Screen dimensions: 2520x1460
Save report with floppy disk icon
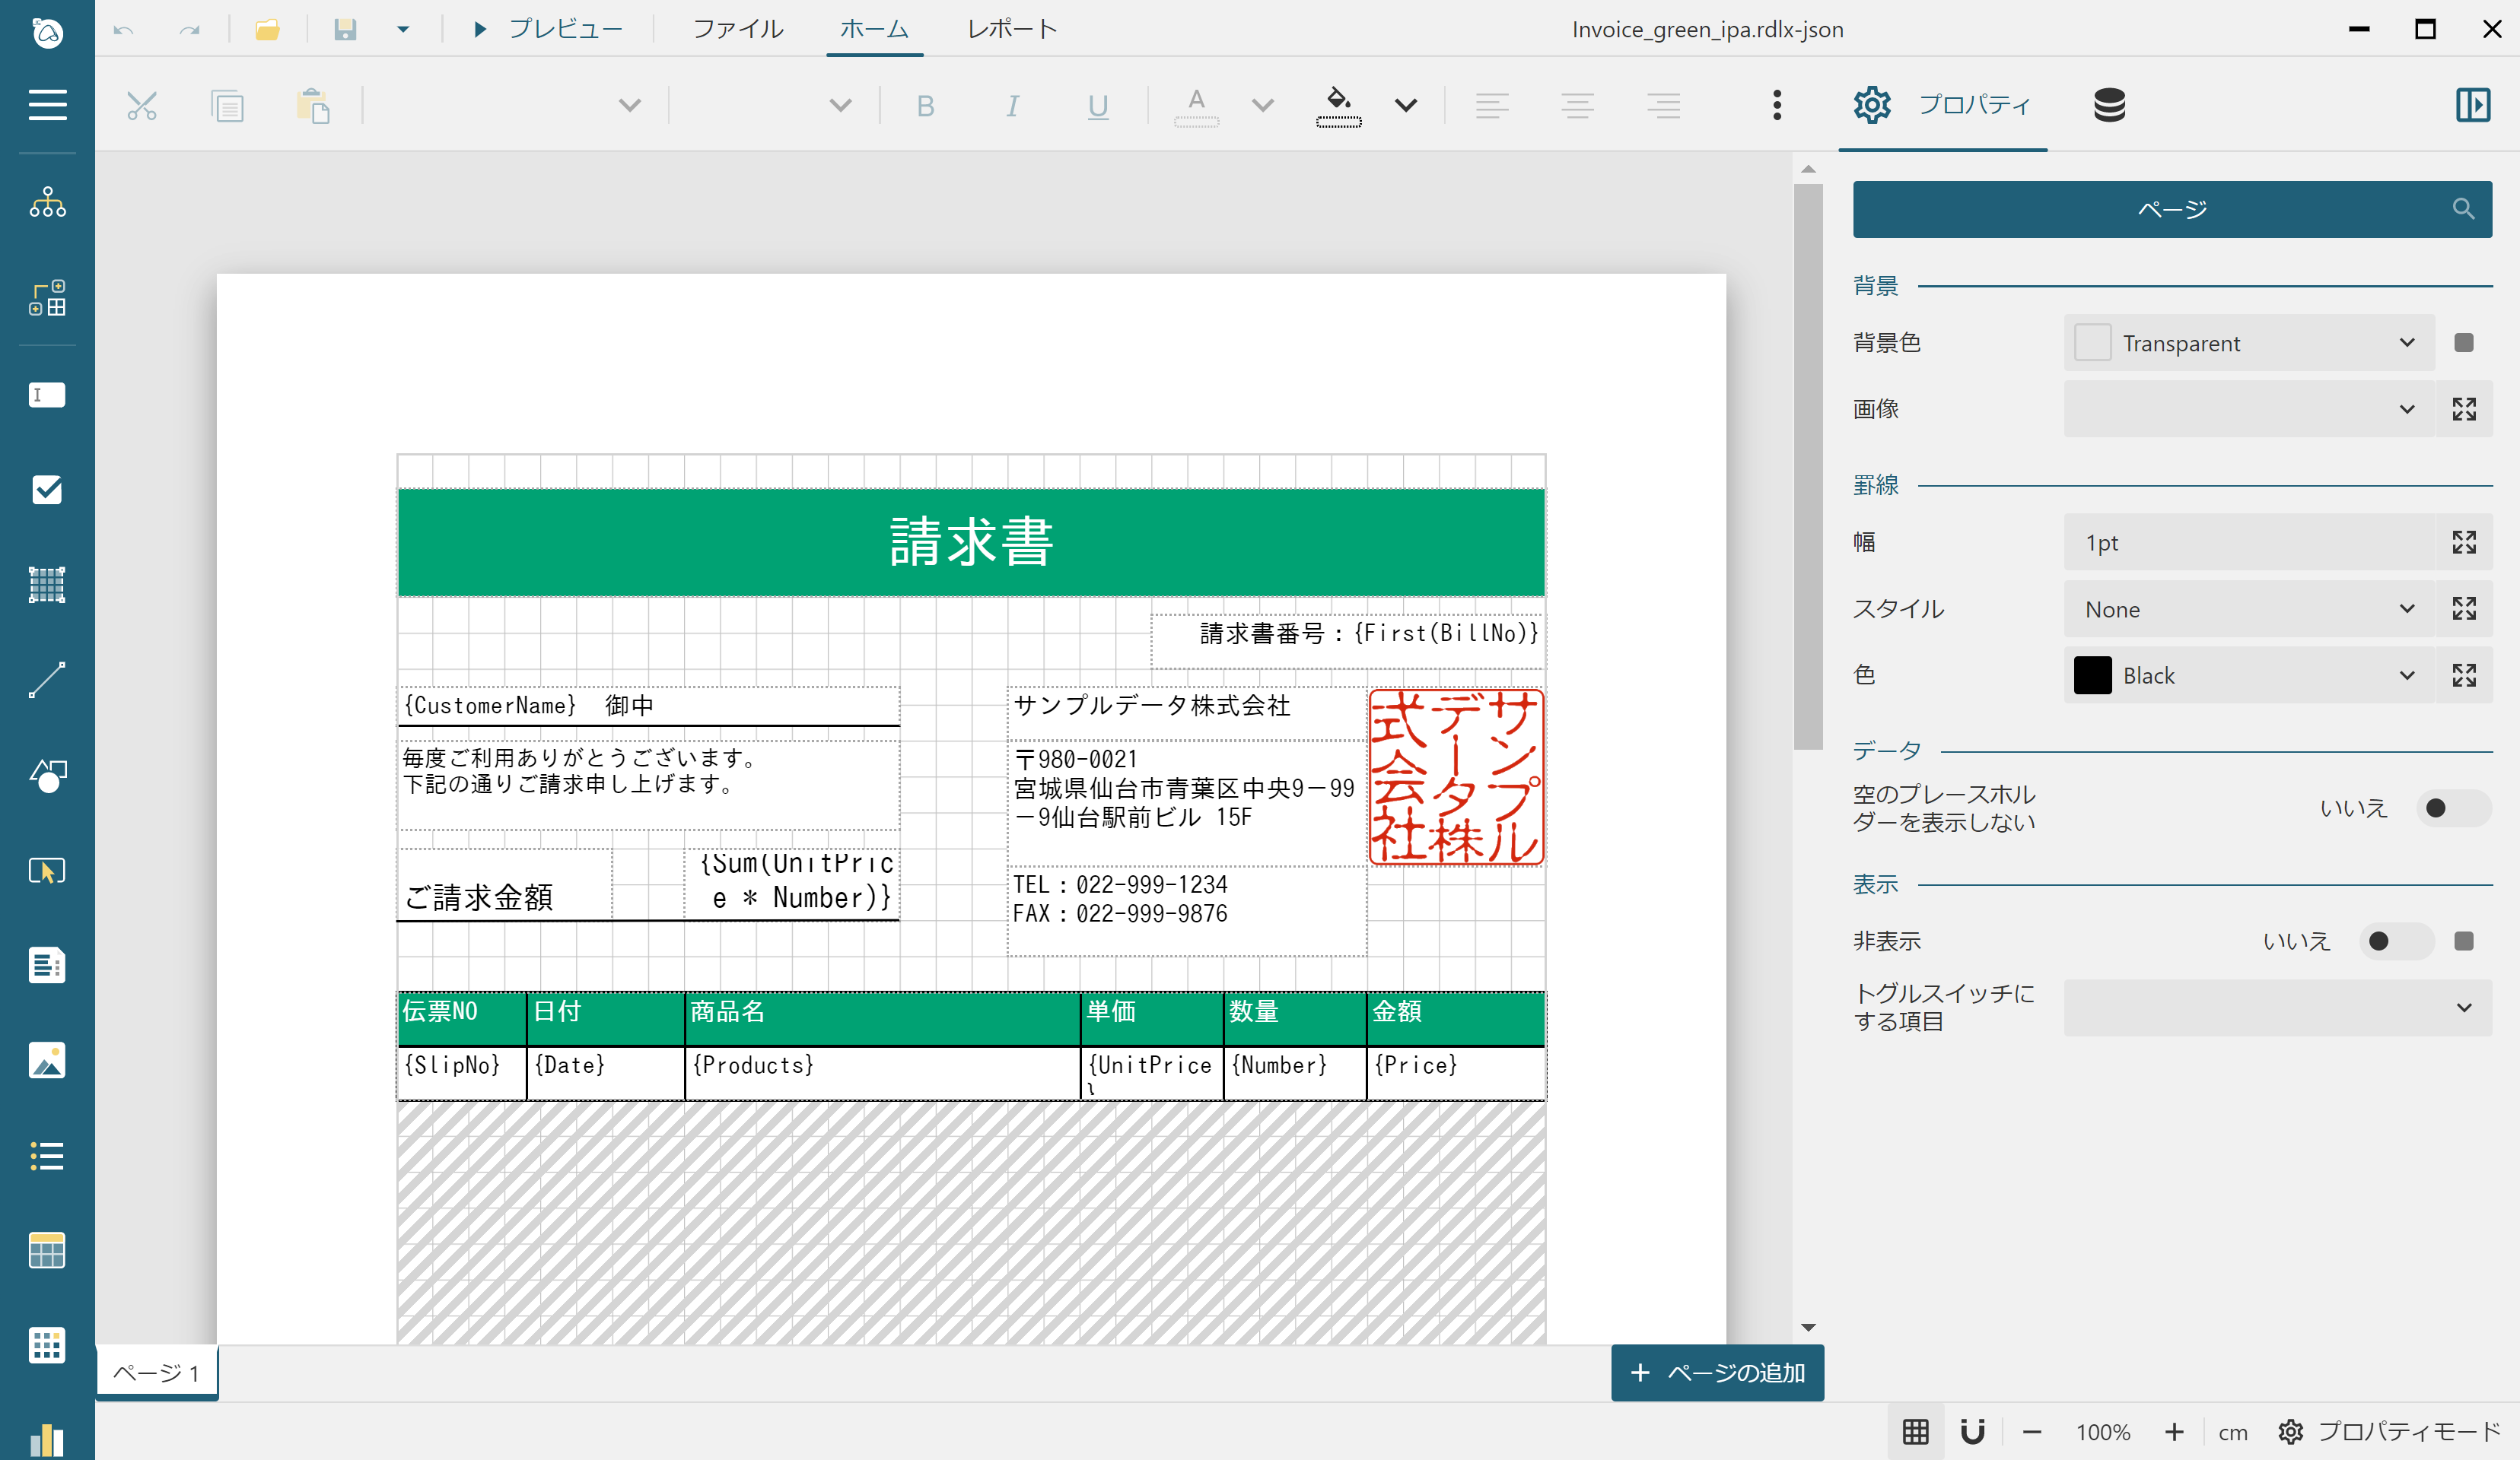click(345, 30)
